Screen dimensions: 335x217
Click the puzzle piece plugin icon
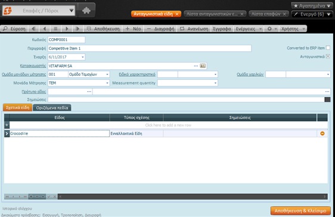tap(86, 11)
